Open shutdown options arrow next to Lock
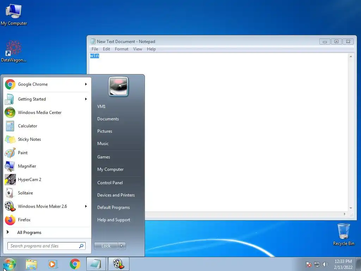Image resolution: width=361 pixels, height=271 pixels. [122, 246]
